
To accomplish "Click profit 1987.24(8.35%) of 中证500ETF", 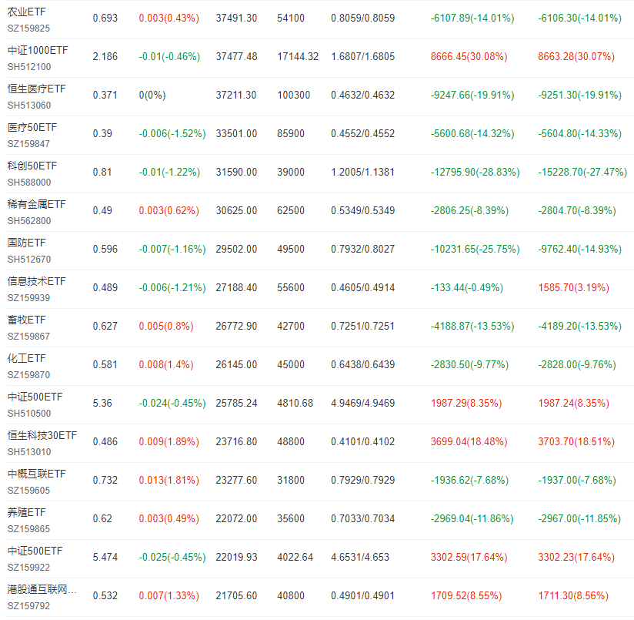I will point(573,403).
